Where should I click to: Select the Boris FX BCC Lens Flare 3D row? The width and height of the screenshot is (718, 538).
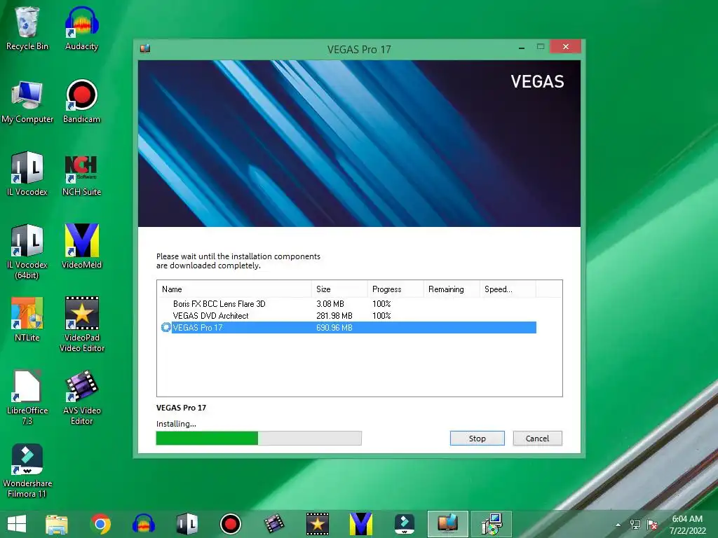coord(348,304)
